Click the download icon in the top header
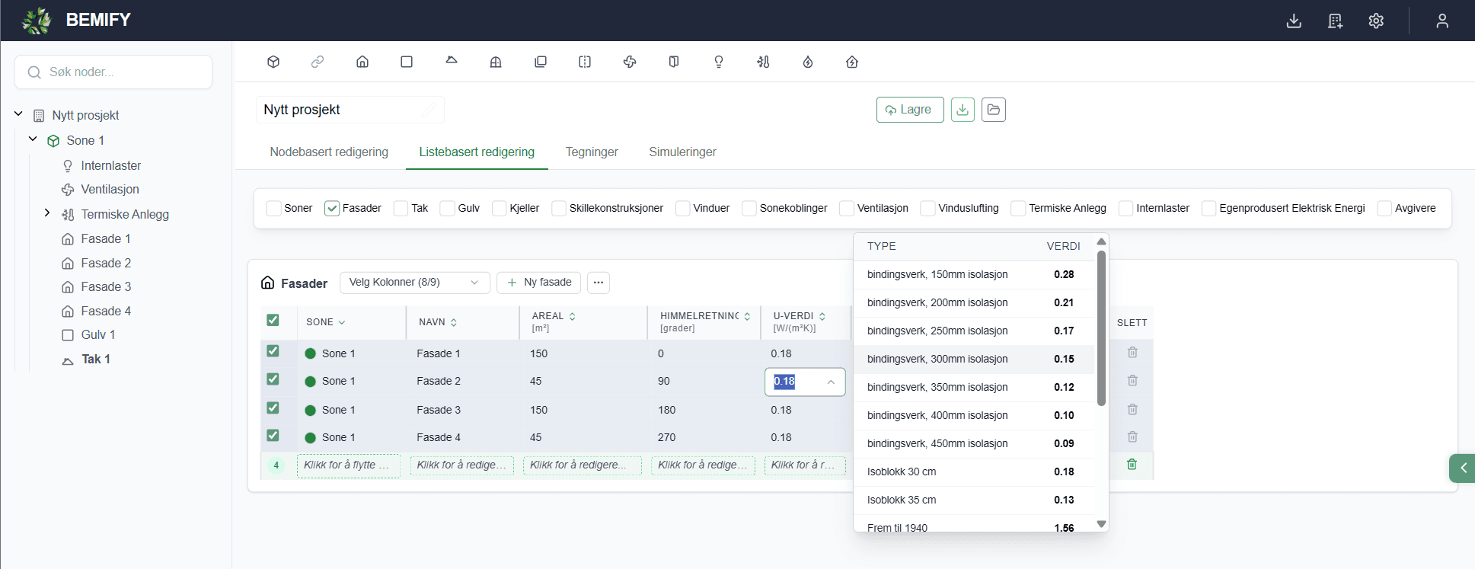 click(1294, 21)
